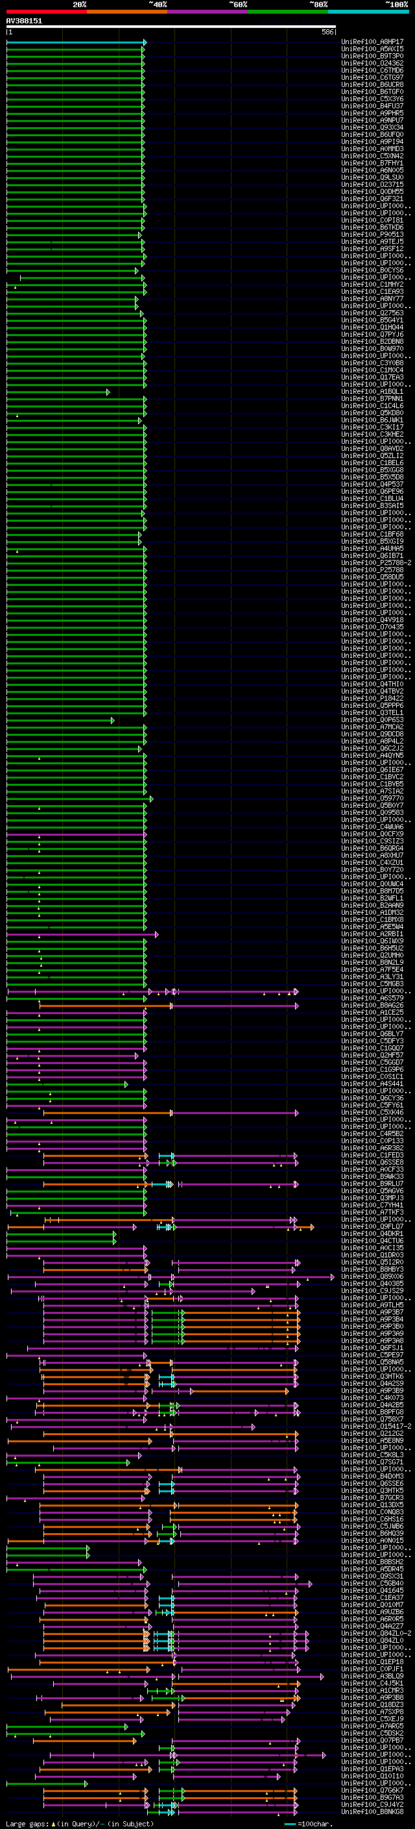Open hit UniRef100_O15417-2
415x1829 pixels.
click(376, 1425)
